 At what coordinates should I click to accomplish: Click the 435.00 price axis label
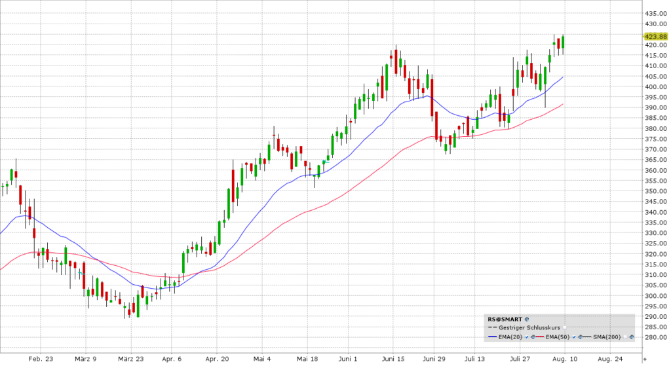[x=656, y=13]
